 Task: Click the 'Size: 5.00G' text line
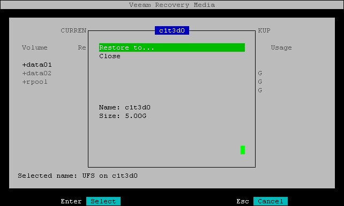pos(123,116)
